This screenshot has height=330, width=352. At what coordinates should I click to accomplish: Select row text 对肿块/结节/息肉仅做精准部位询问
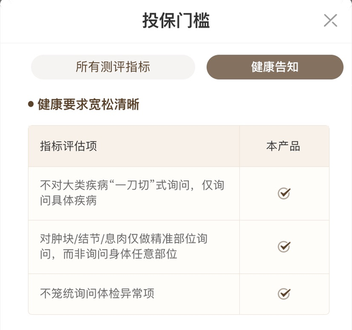tap(123, 246)
